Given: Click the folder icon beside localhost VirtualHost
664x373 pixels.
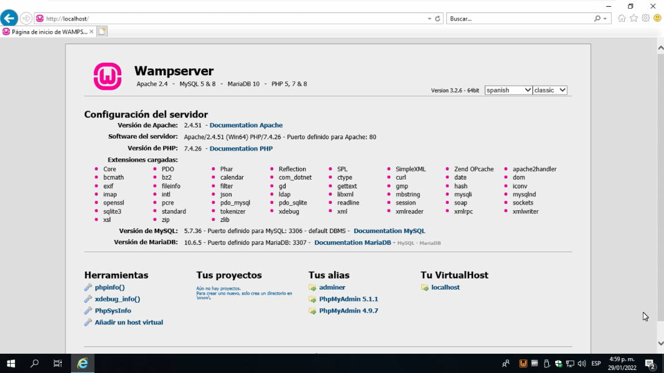Looking at the screenshot, I should [x=425, y=288].
